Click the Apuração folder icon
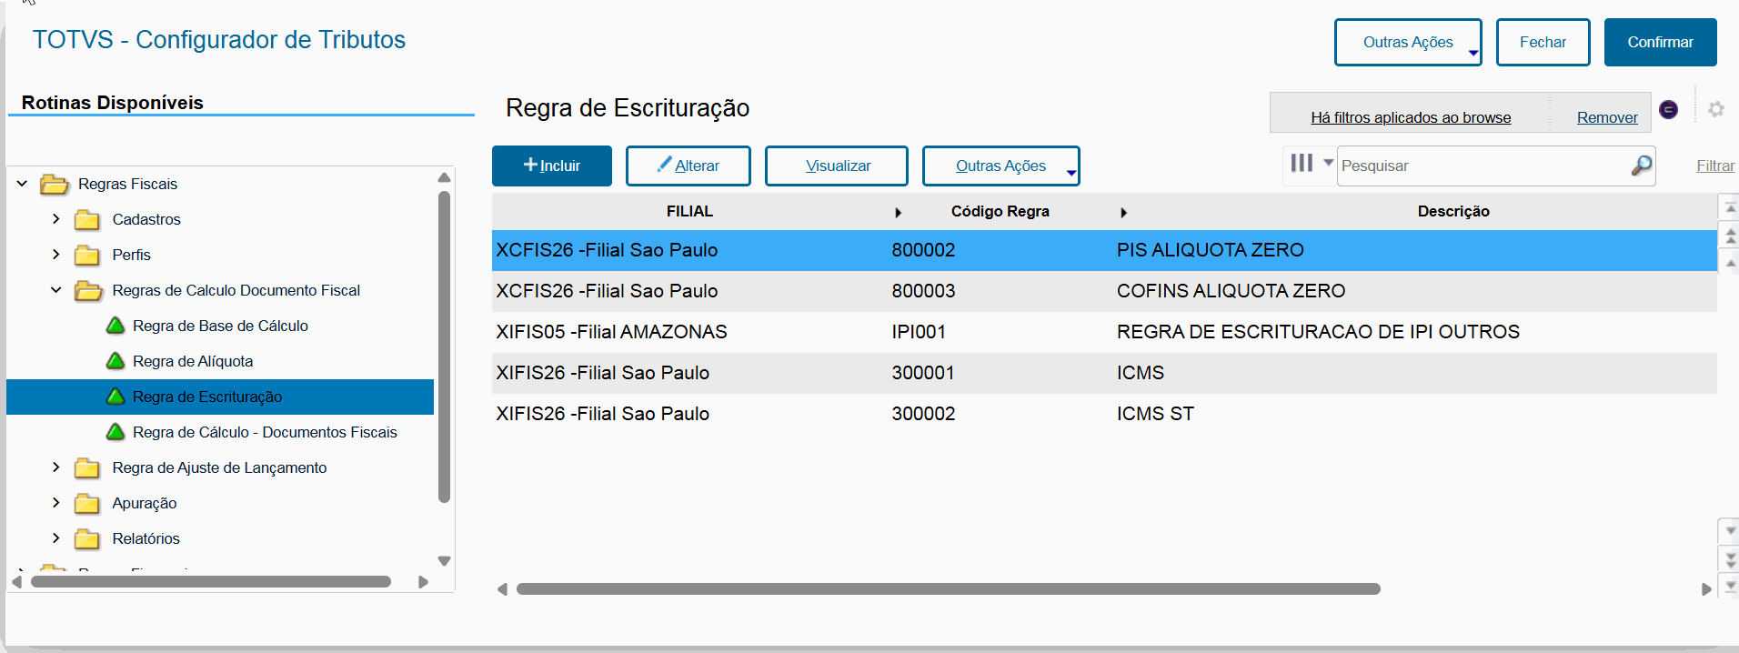The height and width of the screenshot is (653, 1739). (87, 504)
